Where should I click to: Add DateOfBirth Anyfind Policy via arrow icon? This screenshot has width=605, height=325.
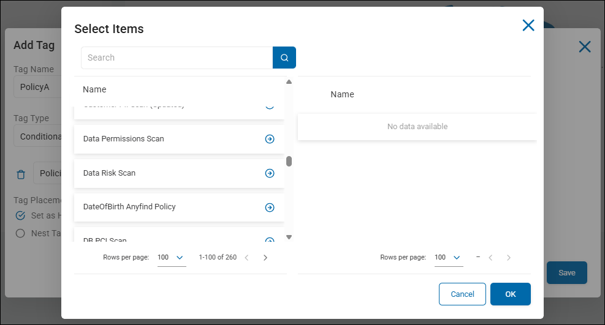[270, 207]
